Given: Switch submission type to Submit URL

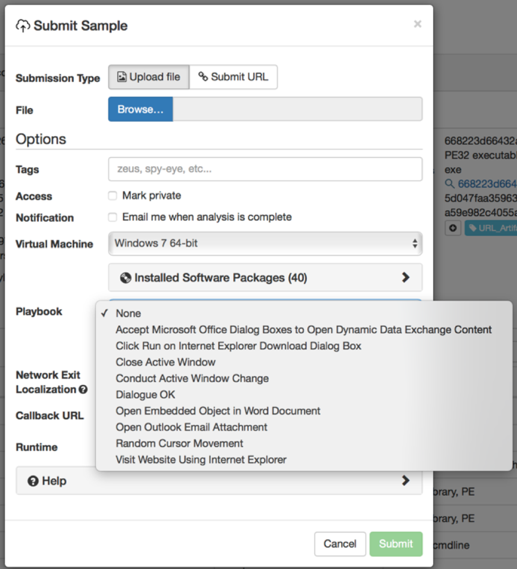Looking at the screenshot, I should coord(233,77).
